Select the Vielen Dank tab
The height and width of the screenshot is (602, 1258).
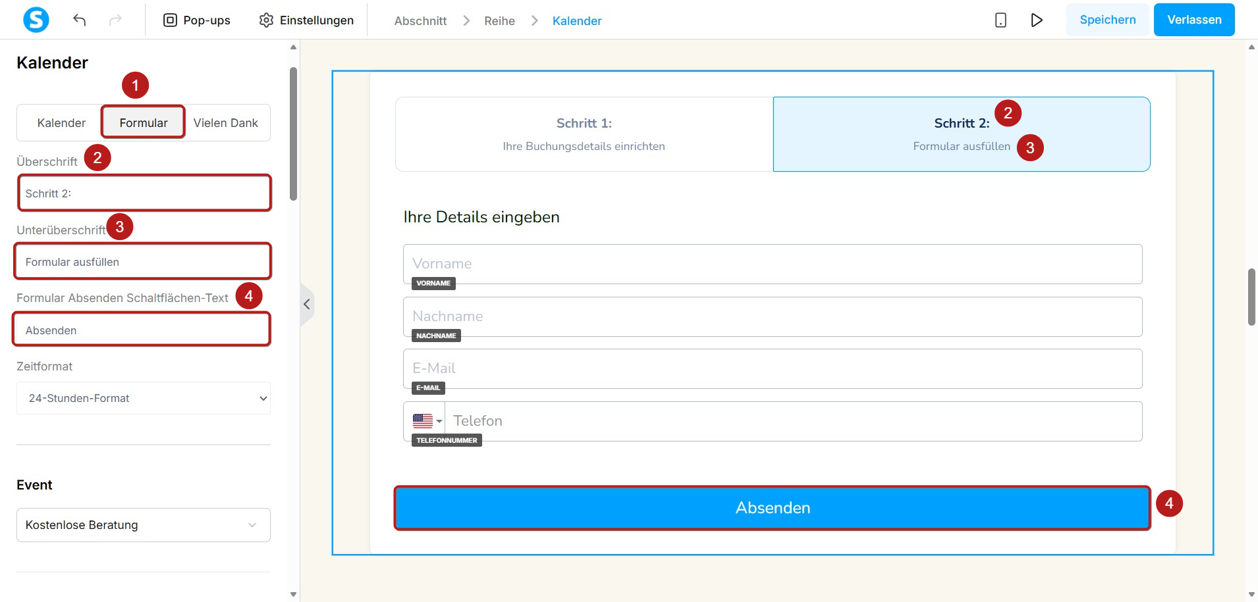click(226, 123)
